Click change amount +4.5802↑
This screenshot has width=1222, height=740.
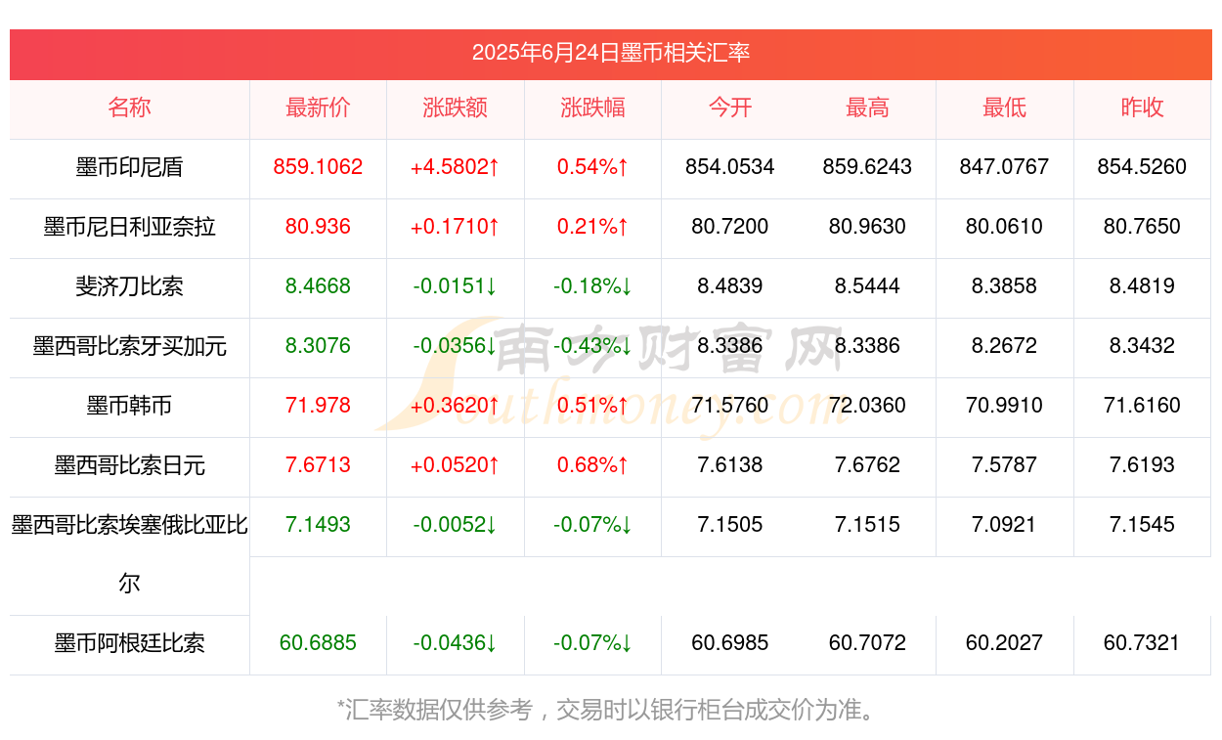(455, 167)
